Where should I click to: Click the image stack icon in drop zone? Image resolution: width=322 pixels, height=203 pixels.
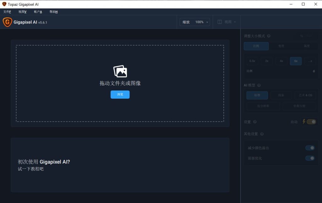click(x=120, y=71)
